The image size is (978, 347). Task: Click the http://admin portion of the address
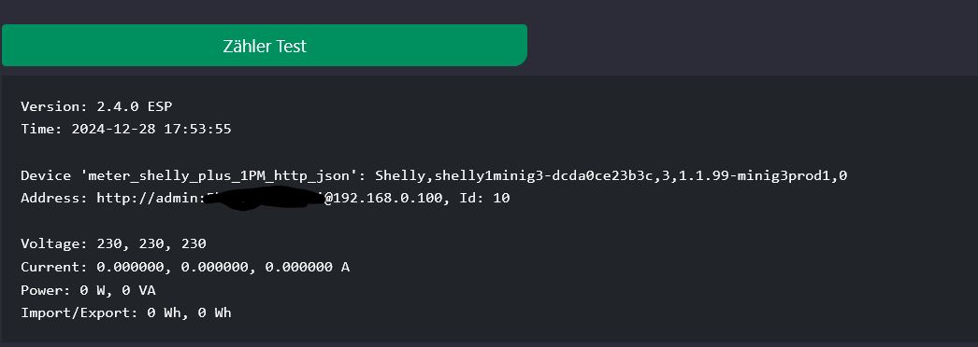(x=151, y=199)
